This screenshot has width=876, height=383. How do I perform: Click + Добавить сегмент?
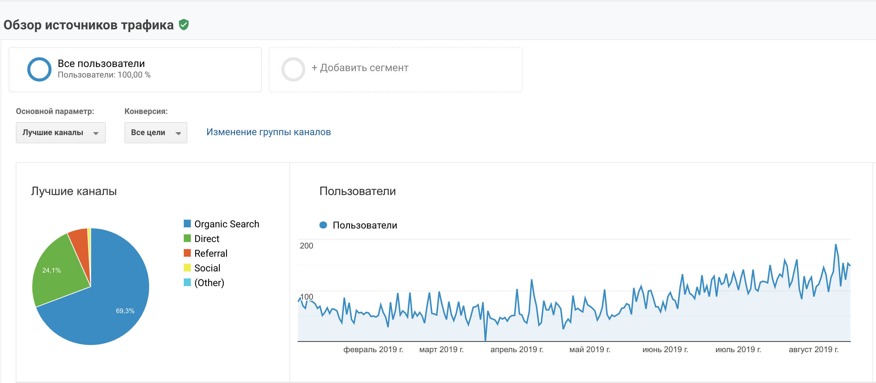pyautogui.click(x=360, y=68)
